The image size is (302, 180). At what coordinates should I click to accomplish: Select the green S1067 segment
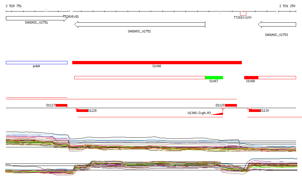pyautogui.click(x=214, y=78)
